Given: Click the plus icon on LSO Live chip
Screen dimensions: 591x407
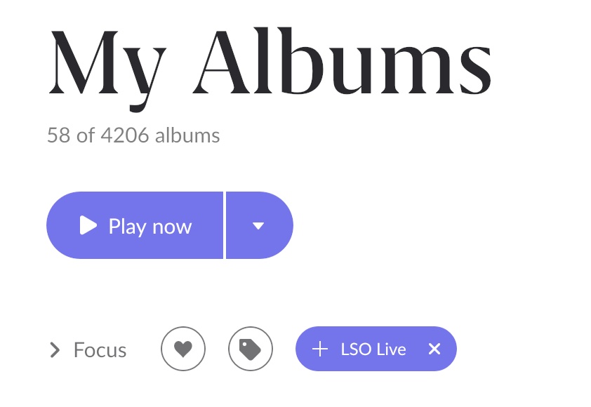Looking at the screenshot, I should (320, 349).
